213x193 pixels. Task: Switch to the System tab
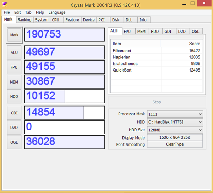pos(42,20)
